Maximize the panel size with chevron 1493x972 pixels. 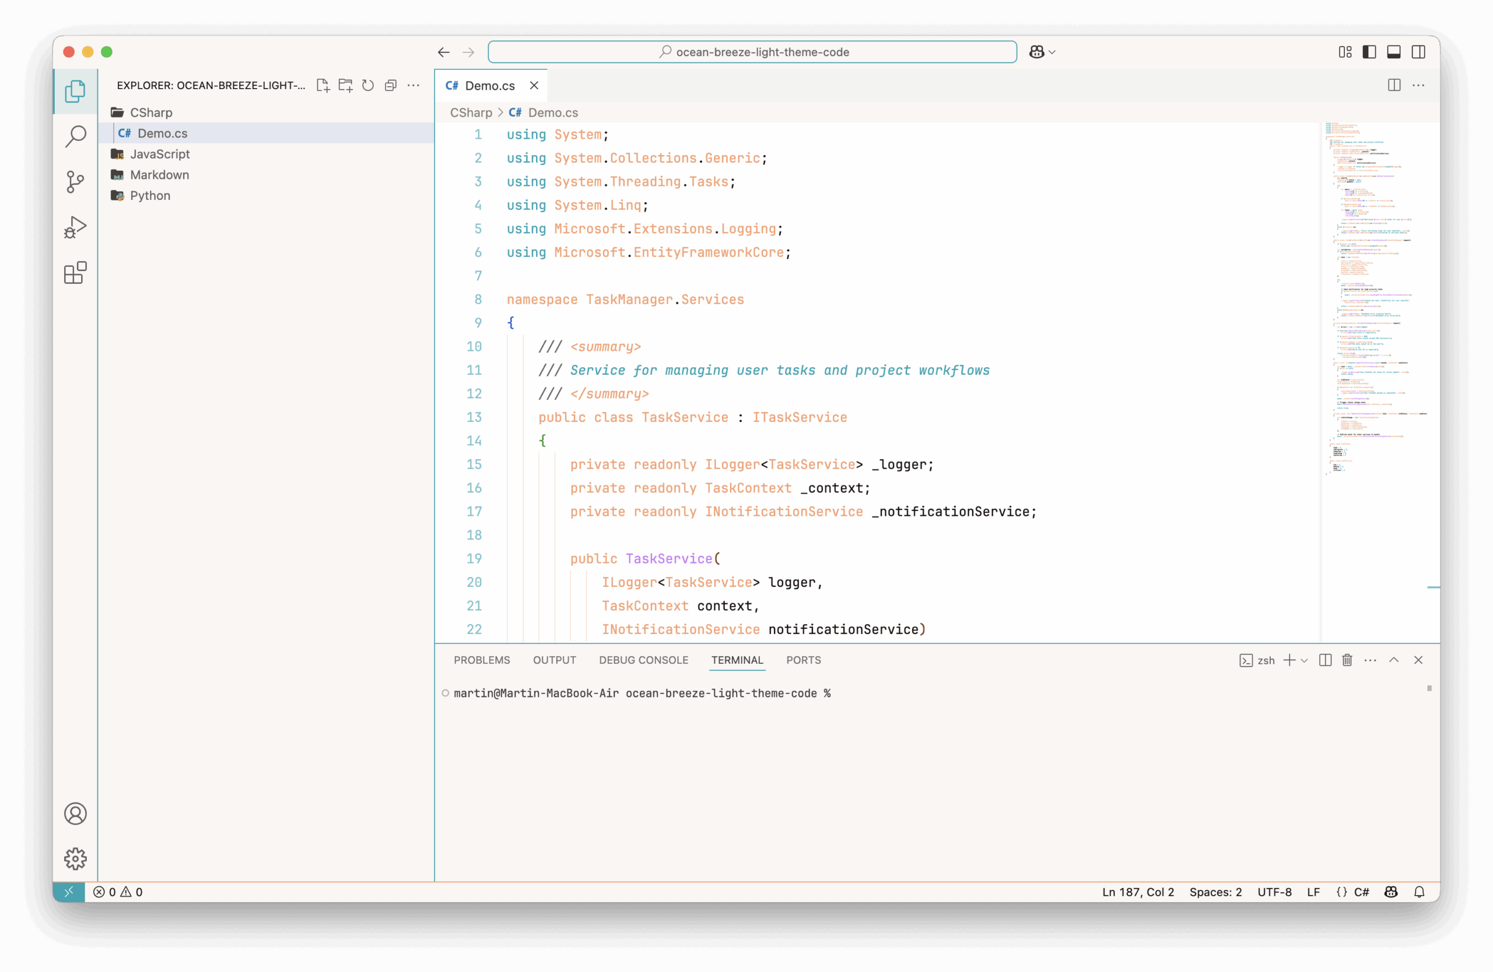pyautogui.click(x=1394, y=660)
